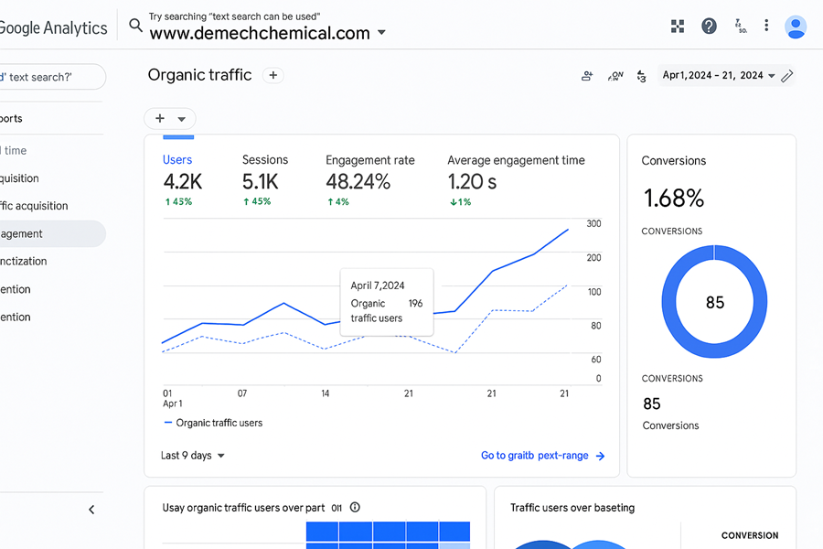Click the plus icon beside Organic traffic title
Viewport: 823px width, 549px height.
click(273, 75)
